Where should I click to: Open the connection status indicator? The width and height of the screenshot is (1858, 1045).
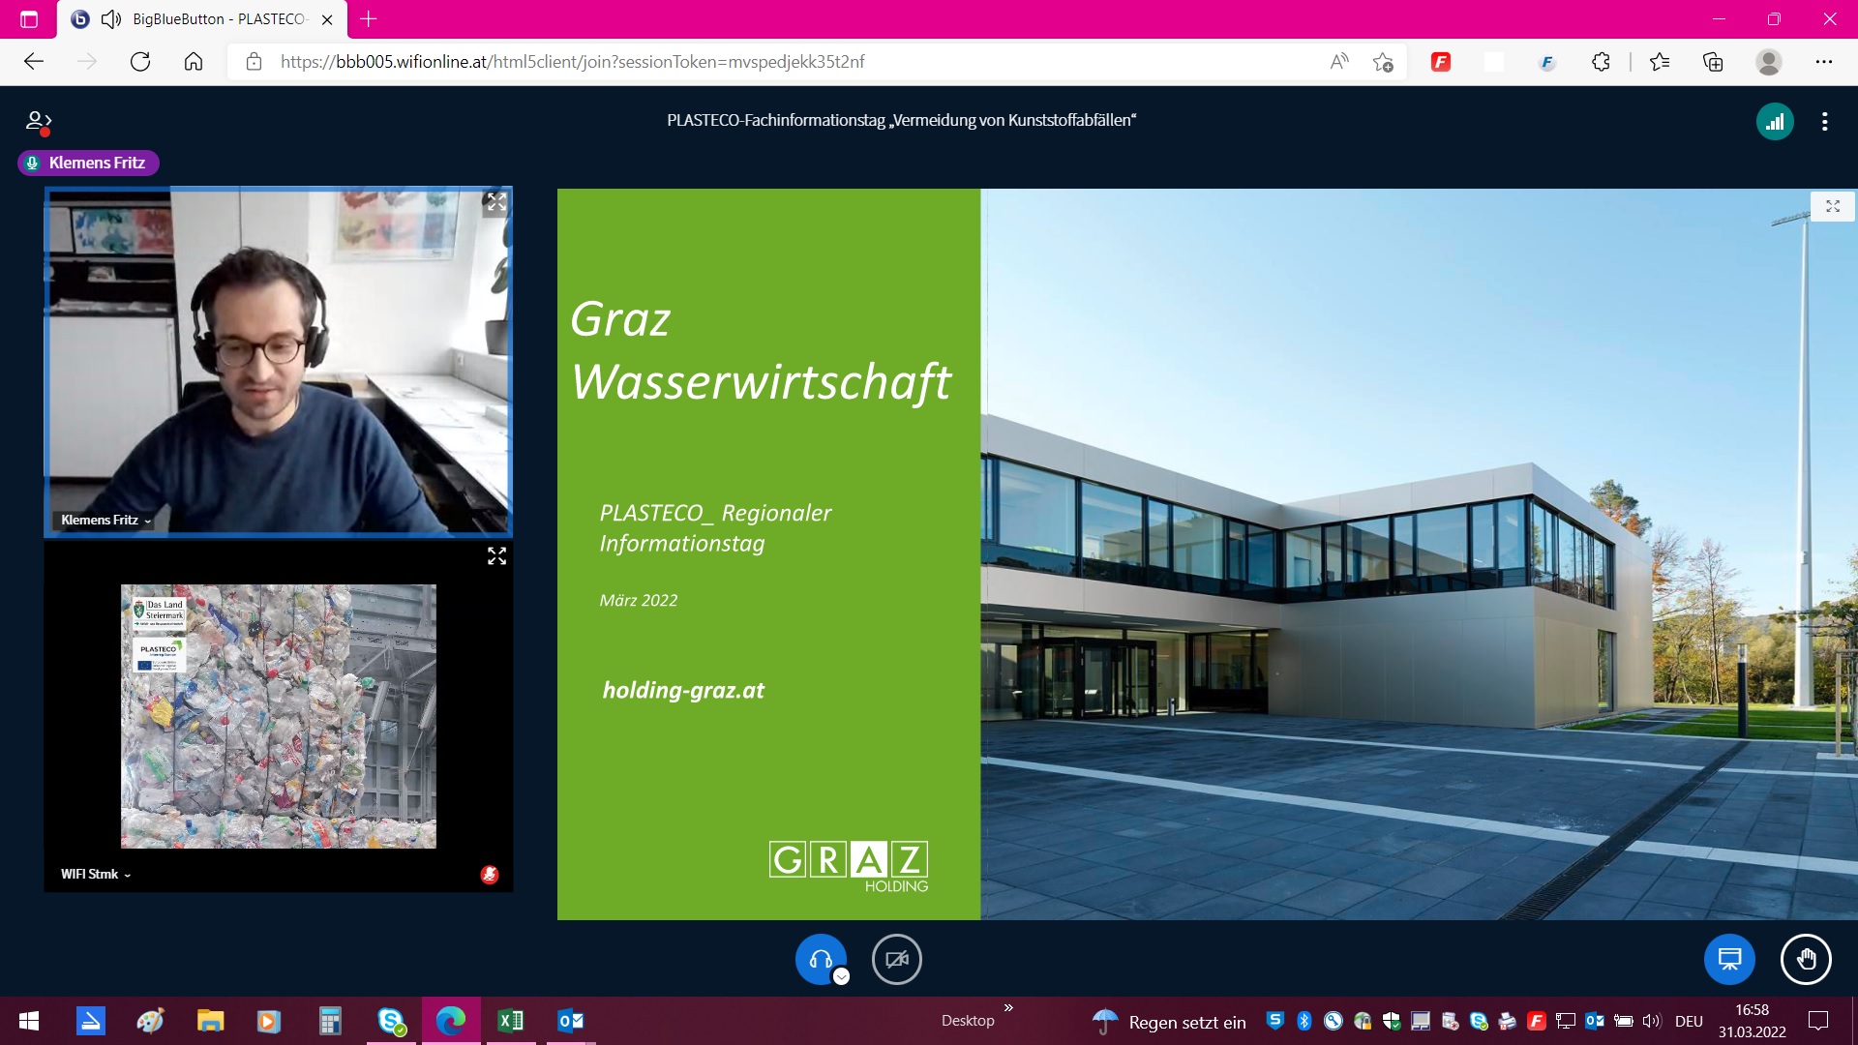[1775, 122]
